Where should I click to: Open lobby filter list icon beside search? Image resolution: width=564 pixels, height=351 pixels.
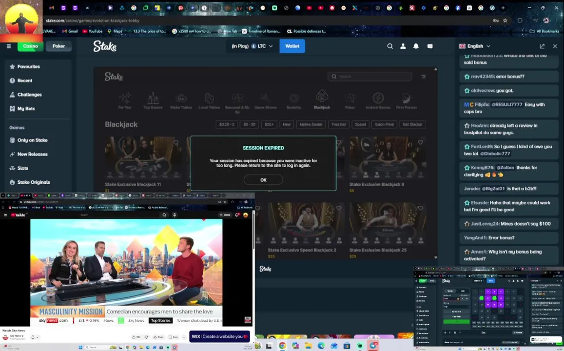(423, 76)
